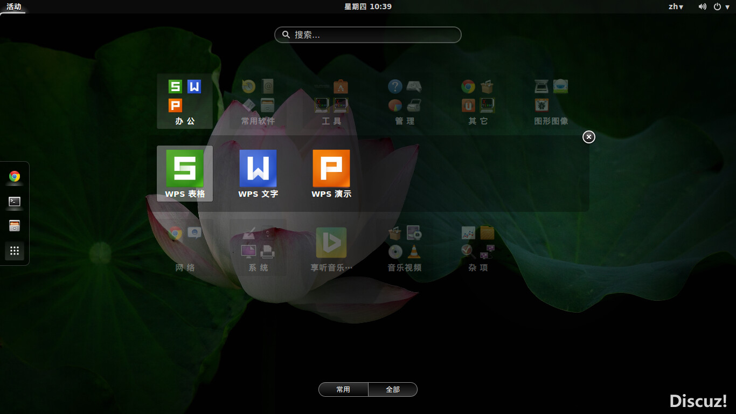Screen dimensions: 736x414
Task: Open Chrome from the dash
Action: click(x=15, y=176)
